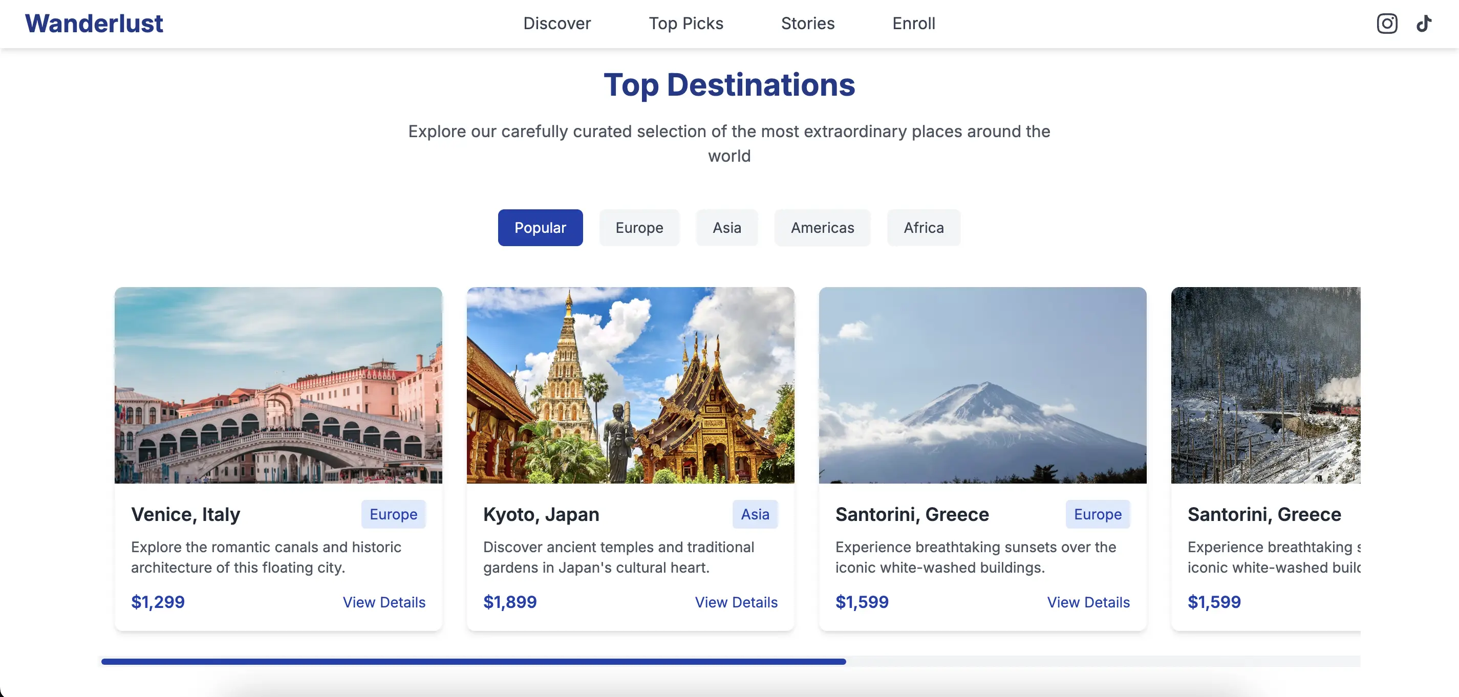1459x697 pixels.
Task: Click the $1,899 price text
Action: (x=510, y=602)
